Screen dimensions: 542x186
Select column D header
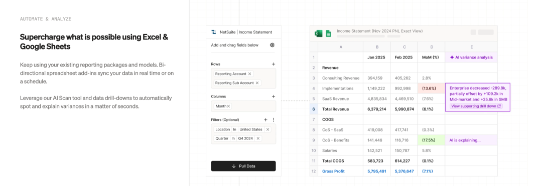[432, 47]
